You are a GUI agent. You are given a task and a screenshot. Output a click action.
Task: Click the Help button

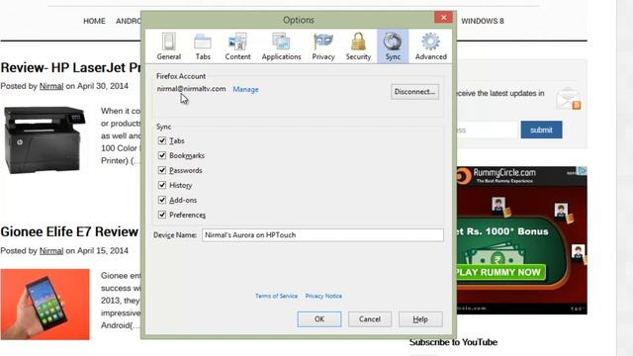click(x=420, y=318)
